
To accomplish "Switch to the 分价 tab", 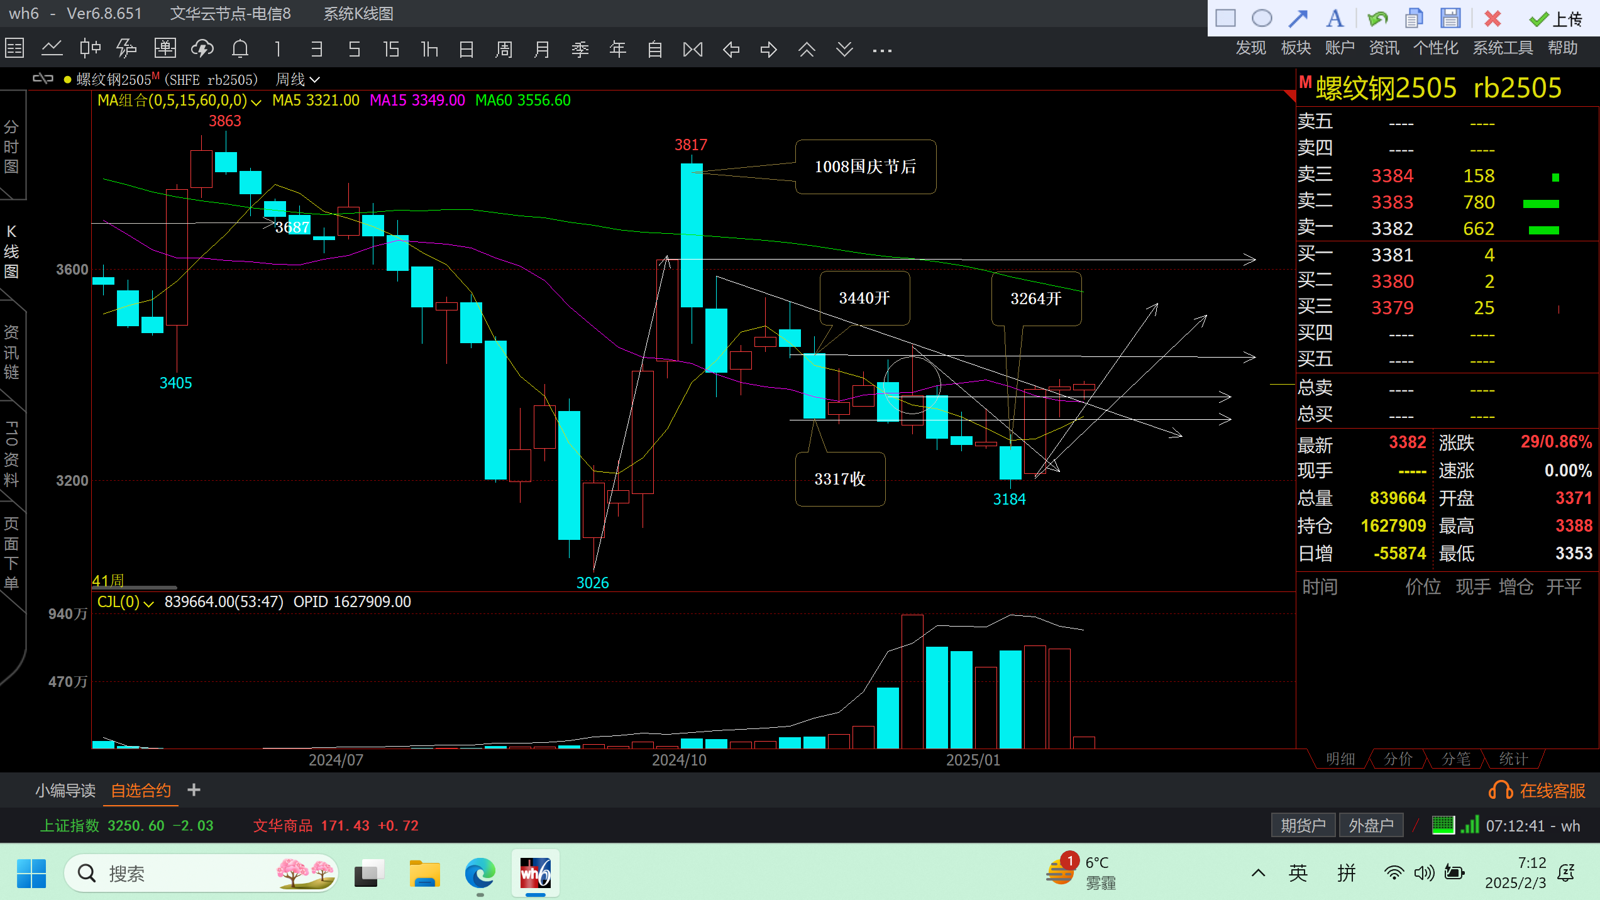I will click(x=1398, y=759).
